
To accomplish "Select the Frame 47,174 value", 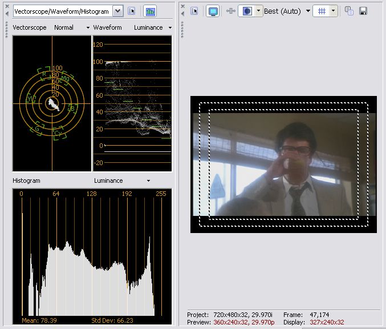I will pos(319,315).
